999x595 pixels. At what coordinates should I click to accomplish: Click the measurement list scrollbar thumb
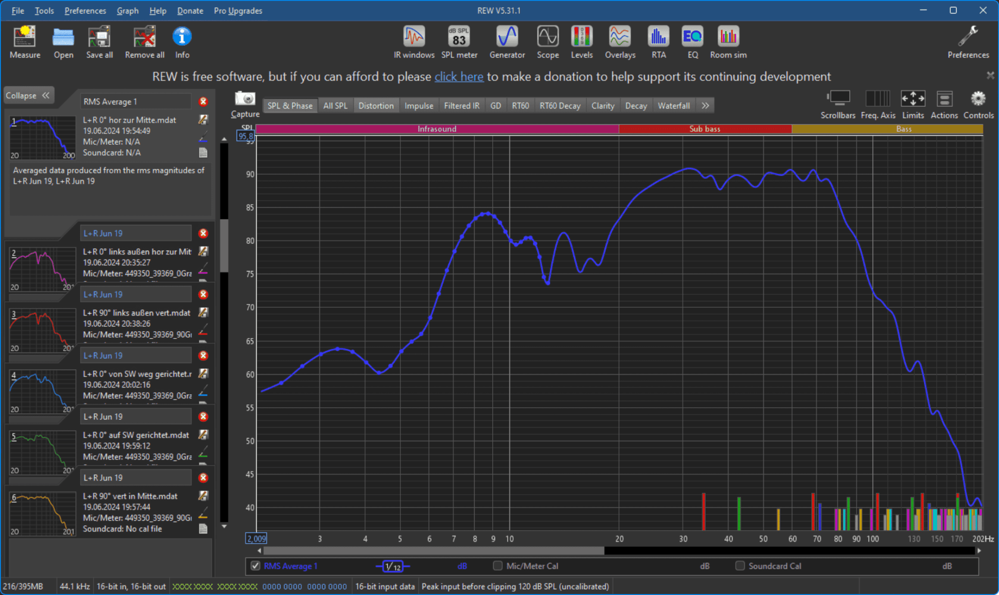224,245
